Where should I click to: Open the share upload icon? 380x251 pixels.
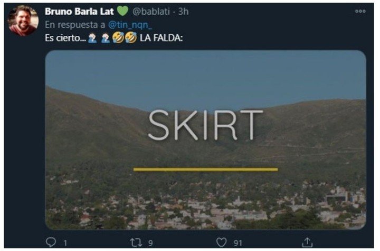point(307,242)
